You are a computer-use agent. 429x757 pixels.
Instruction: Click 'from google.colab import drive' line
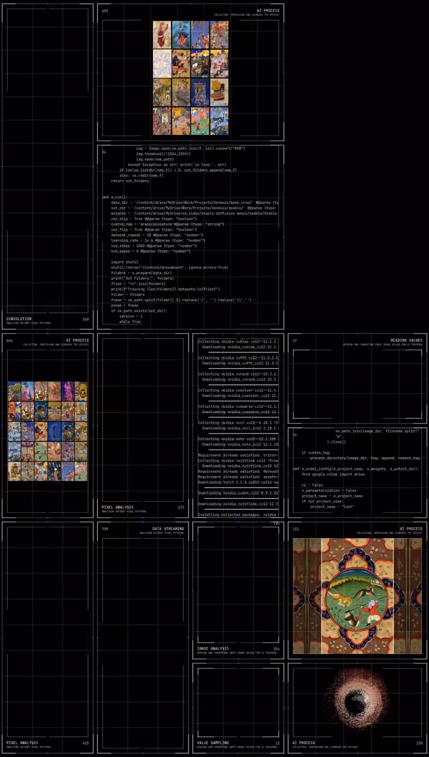pyautogui.click(x=333, y=474)
